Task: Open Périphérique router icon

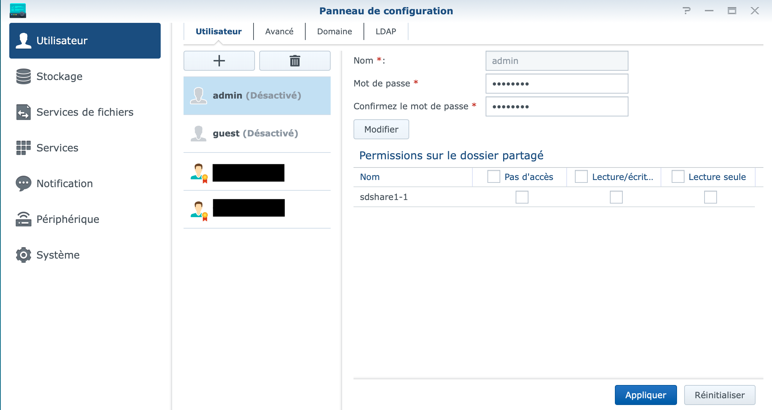Action: click(24, 219)
